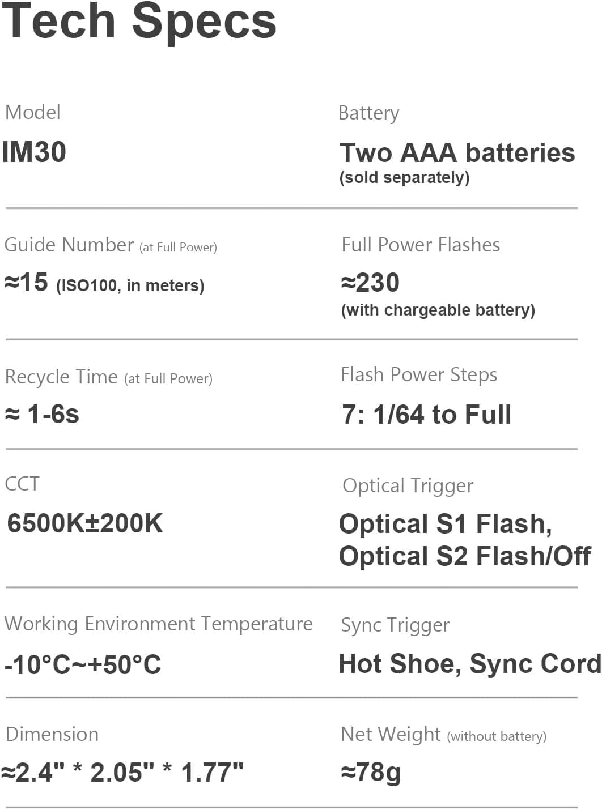Click the ≈78g net weight value
The height and width of the screenshot is (810, 602).
[x=371, y=771]
